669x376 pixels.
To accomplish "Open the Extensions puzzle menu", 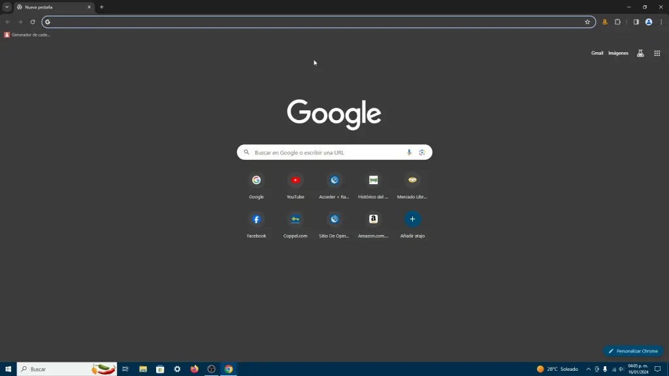I will point(617,22).
